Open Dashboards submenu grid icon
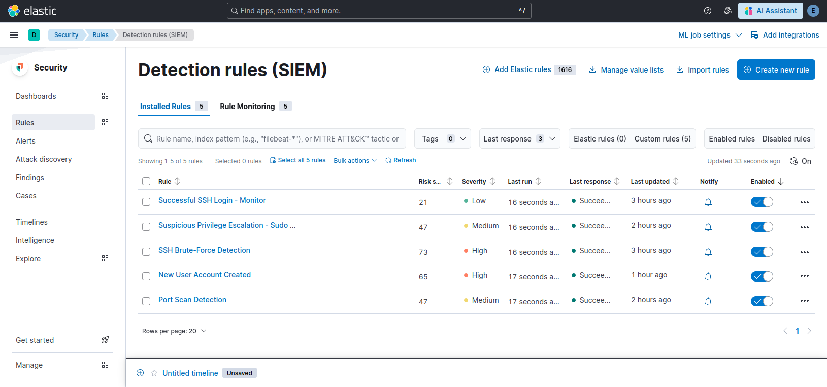 pos(105,96)
